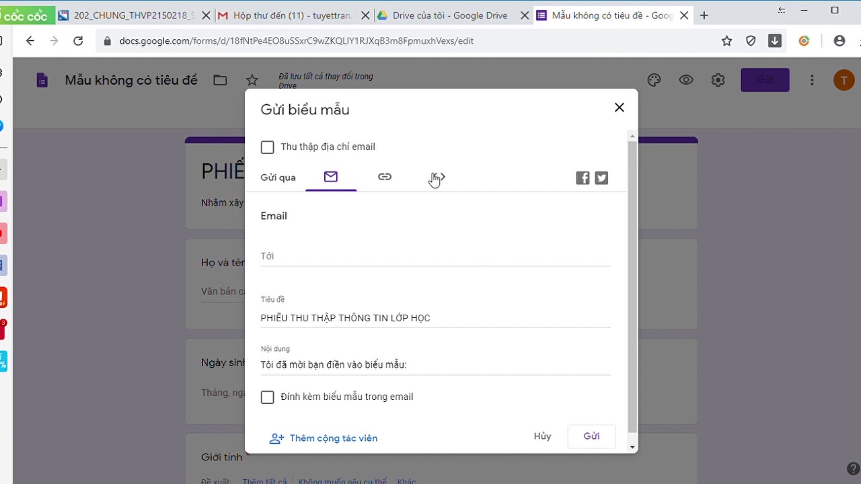The image size is (861, 484).
Task: Reload the page
Action: pyautogui.click(x=78, y=41)
